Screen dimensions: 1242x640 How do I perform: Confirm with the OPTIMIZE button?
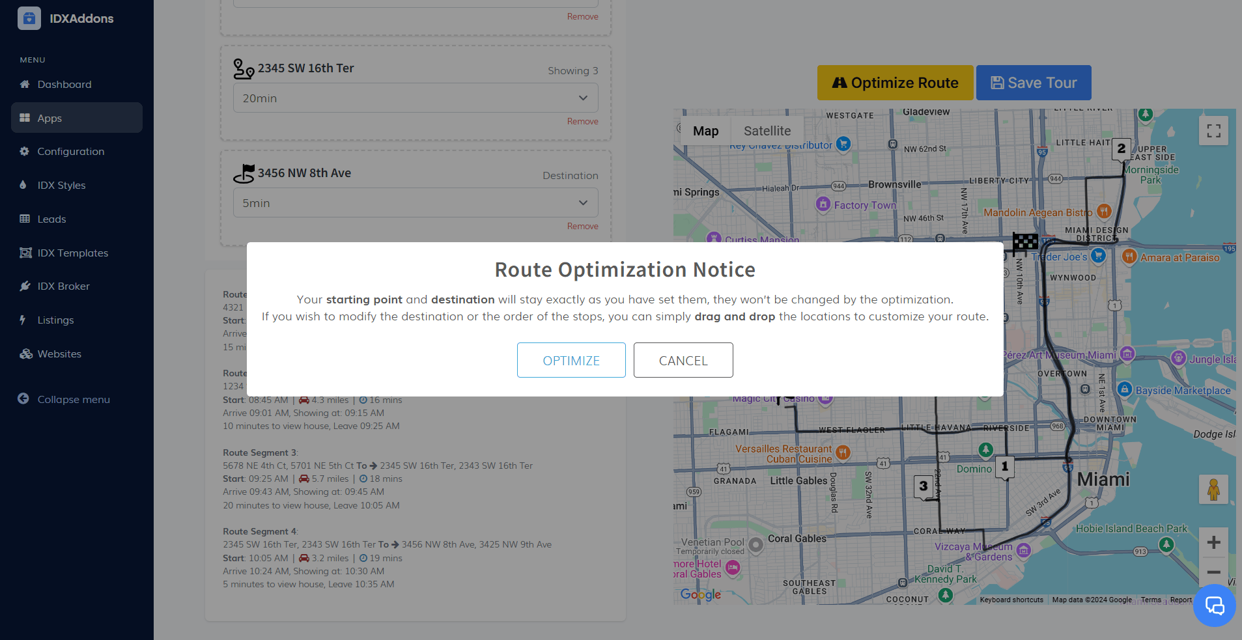pos(571,360)
